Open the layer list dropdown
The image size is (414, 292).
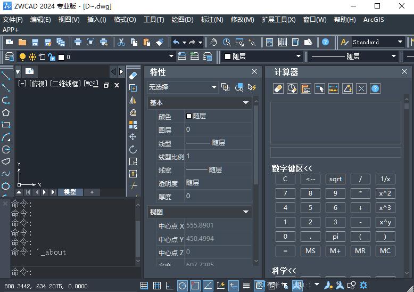click(171, 56)
